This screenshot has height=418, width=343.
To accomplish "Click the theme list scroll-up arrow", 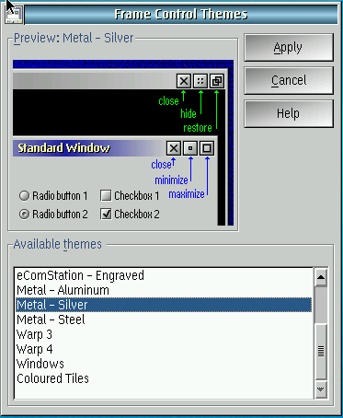I will pyautogui.click(x=321, y=277).
